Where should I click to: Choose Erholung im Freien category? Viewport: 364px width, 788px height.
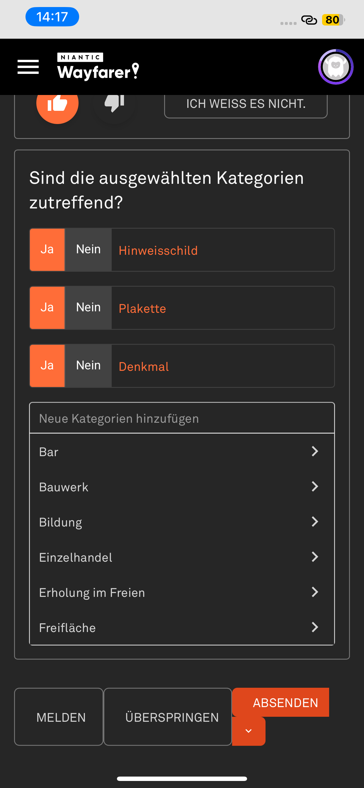tap(92, 592)
